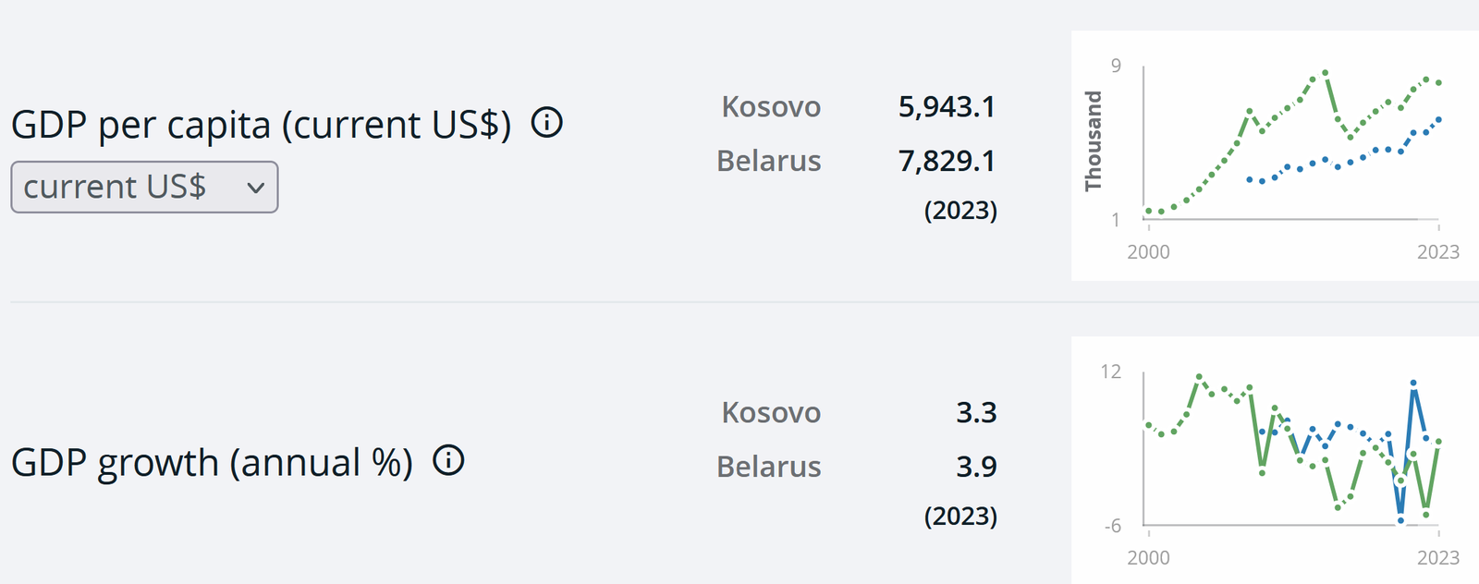Click Kosovo label in GDP per capita row

click(771, 107)
